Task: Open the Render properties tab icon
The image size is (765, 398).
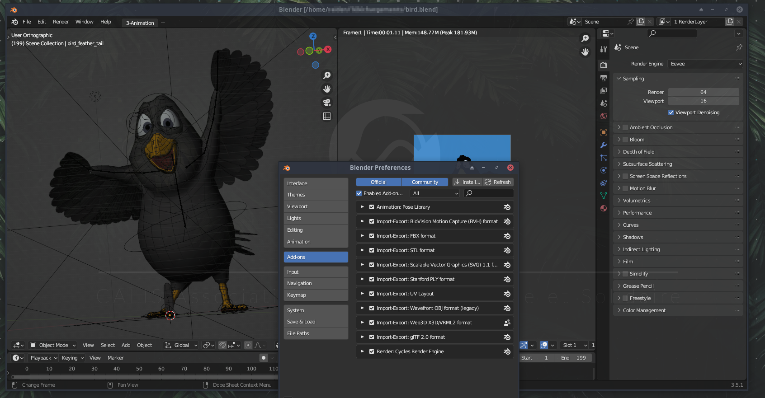Action: tap(604, 66)
